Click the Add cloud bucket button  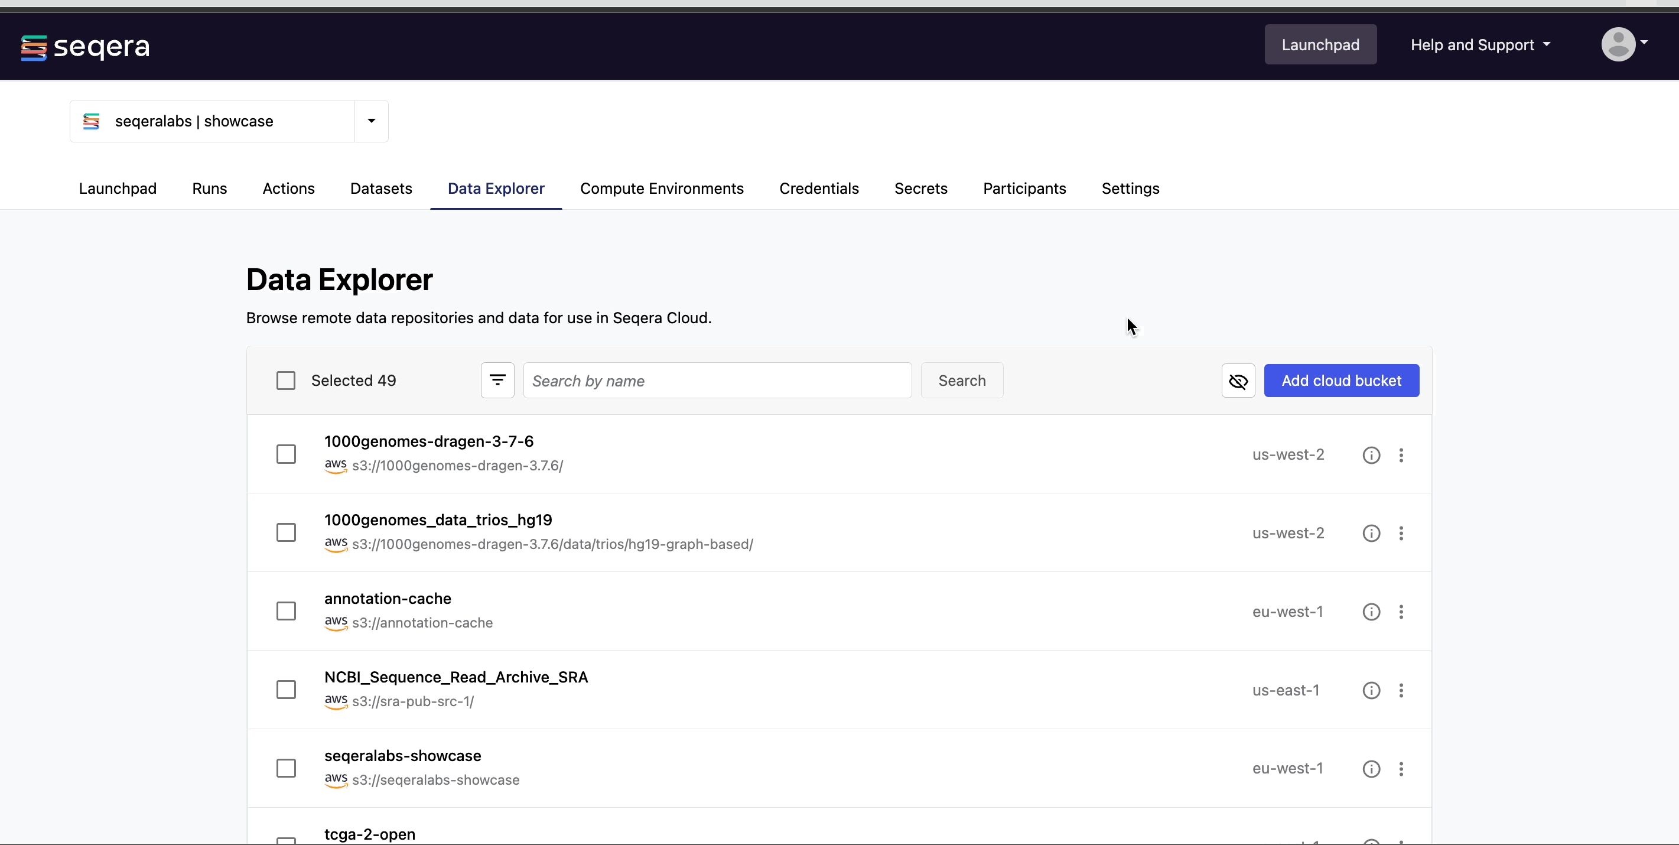coord(1340,381)
